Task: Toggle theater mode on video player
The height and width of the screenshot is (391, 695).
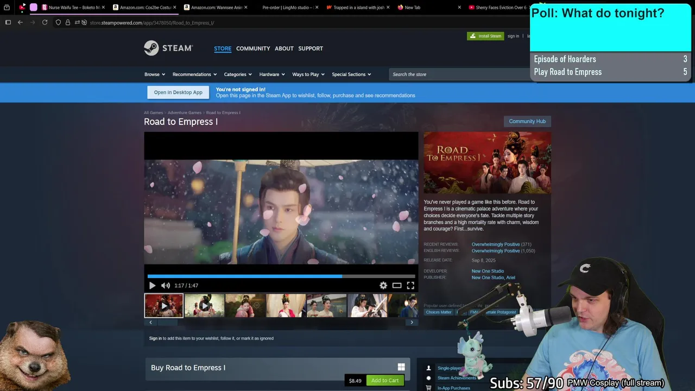Action: (x=397, y=285)
